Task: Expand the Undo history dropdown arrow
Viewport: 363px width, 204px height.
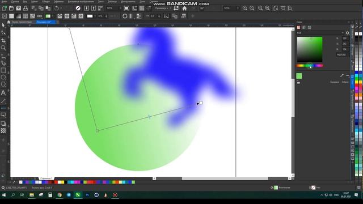Action: (x=61, y=8)
